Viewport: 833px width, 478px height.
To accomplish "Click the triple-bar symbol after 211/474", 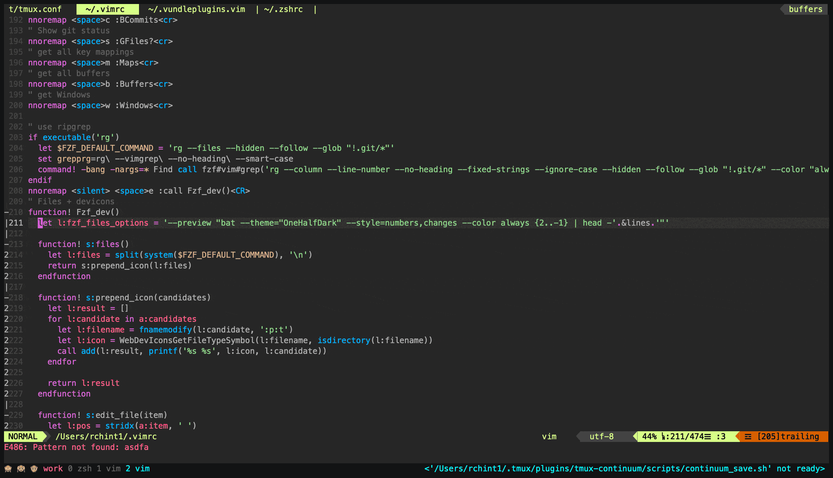I will tap(708, 437).
